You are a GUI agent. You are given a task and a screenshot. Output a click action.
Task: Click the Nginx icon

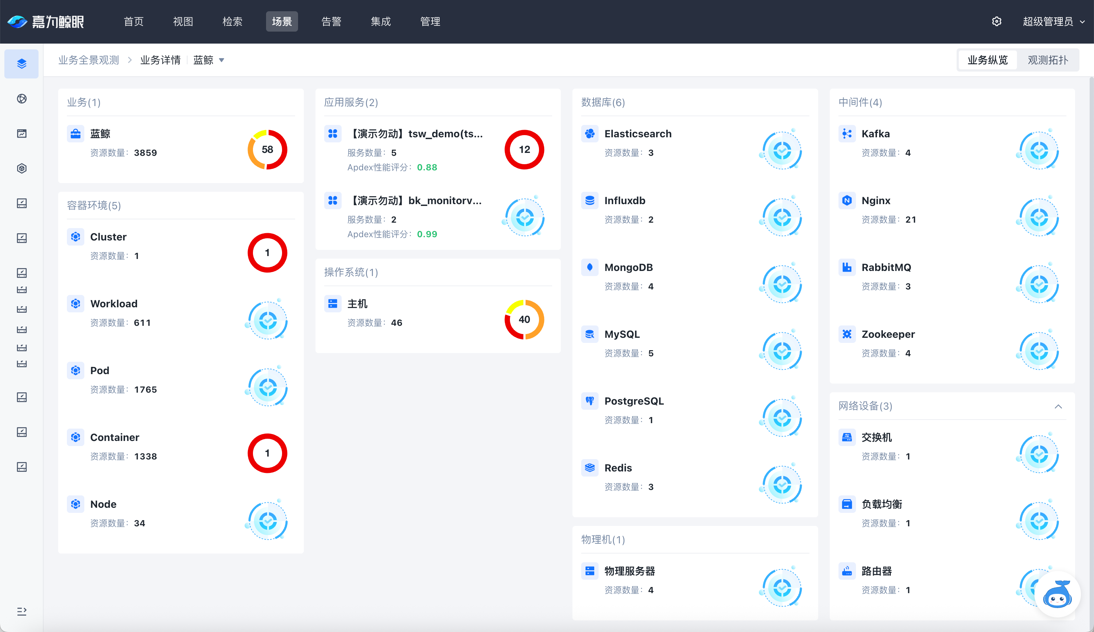[x=846, y=200]
